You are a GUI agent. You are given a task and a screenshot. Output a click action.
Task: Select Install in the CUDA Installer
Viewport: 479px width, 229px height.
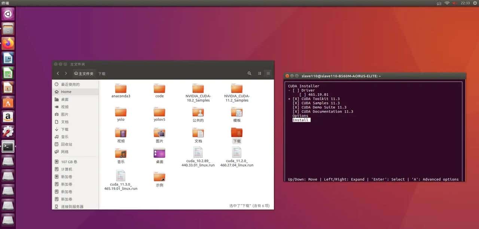[300, 120]
